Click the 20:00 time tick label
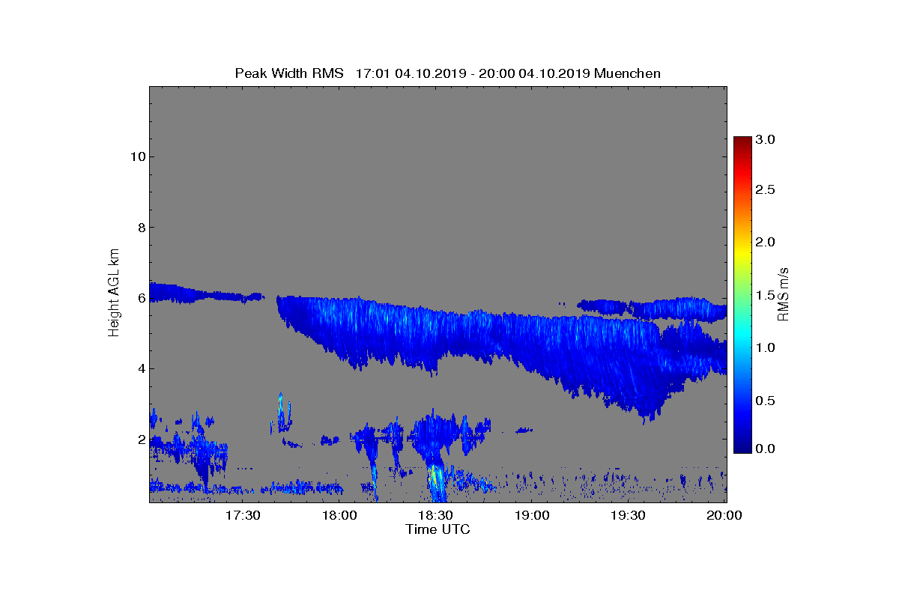 point(724,515)
